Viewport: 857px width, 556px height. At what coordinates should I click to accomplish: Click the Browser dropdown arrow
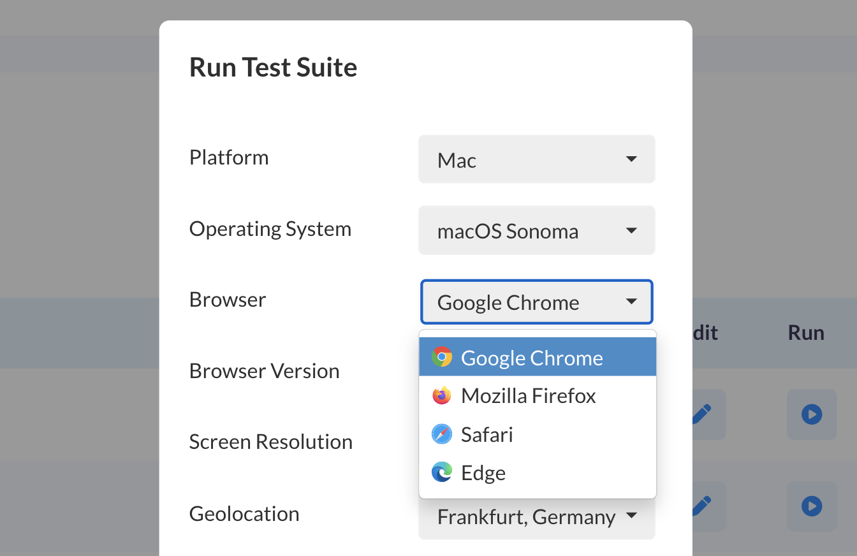(x=631, y=301)
